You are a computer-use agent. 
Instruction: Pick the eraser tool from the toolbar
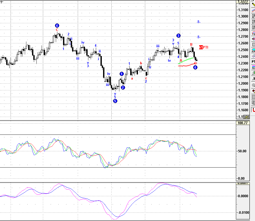(253, 91)
